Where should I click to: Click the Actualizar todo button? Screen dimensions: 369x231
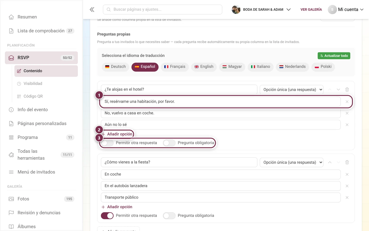click(334, 56)
